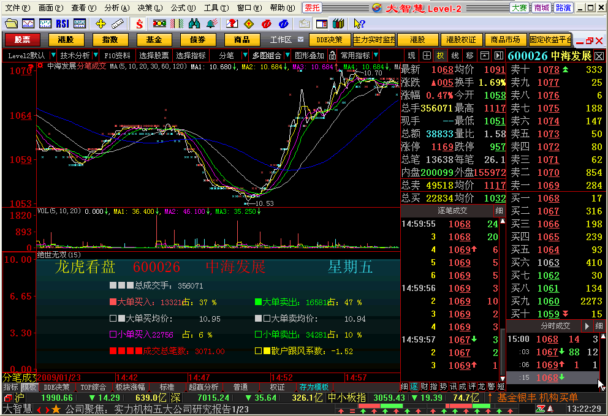Open search with the binoculars icon
Image resolution: width=608 pixels, height=416 pixels.
click(194, 24)
